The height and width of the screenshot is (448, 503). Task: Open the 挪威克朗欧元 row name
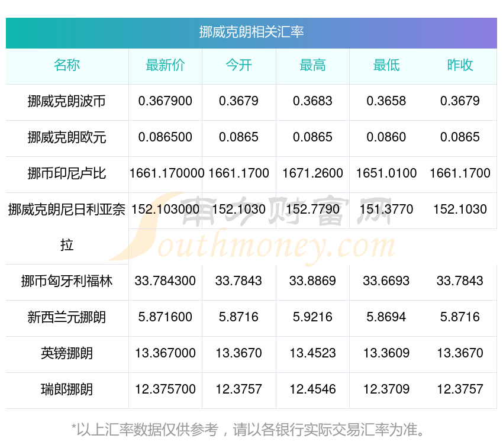[67, 137]
